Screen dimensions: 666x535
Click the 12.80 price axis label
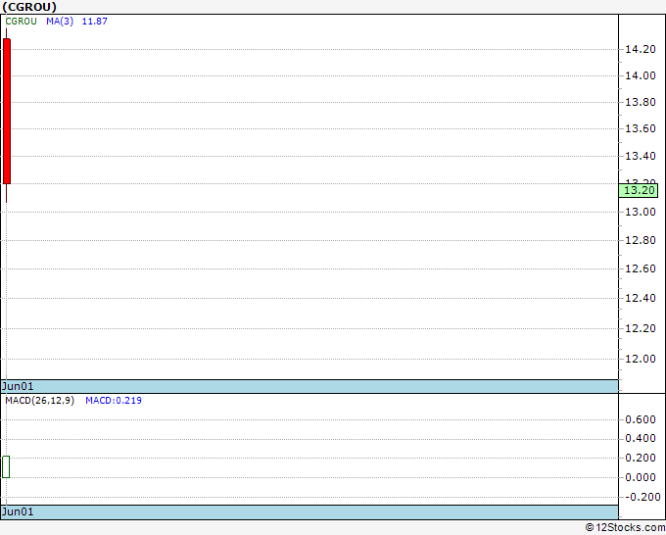pyautogui.click(x=641, y=240)
